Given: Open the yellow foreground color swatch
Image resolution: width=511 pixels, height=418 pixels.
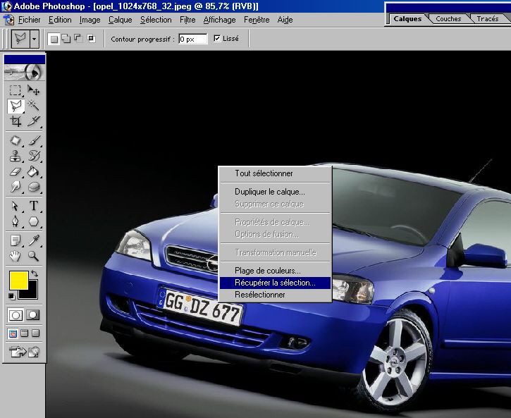Looking at the screenshot, I should tap(18, 280).
